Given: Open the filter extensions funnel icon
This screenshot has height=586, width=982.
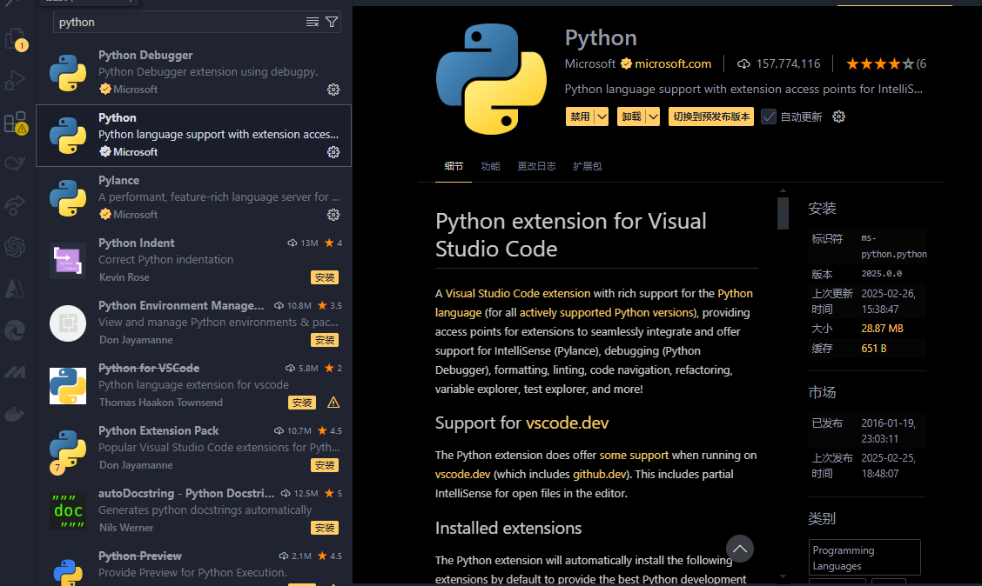Looking at the screenshot, I should (332, 23).
